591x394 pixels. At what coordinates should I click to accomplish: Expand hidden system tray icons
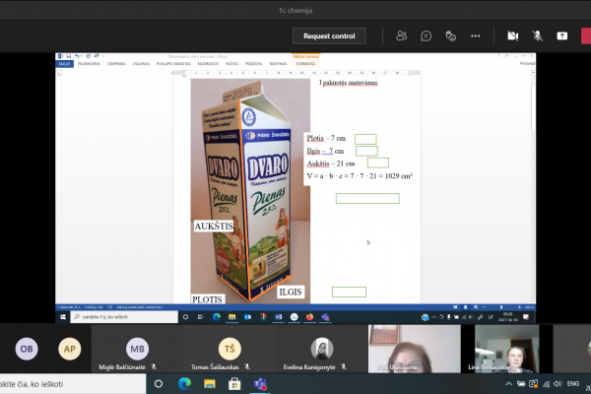(508, 384)
